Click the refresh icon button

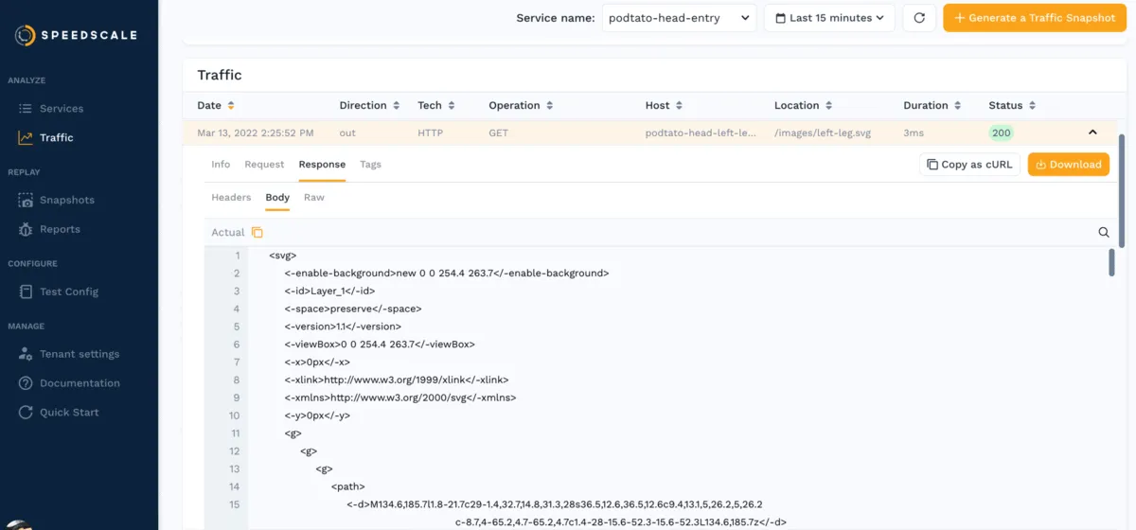[x=918, y=18]
